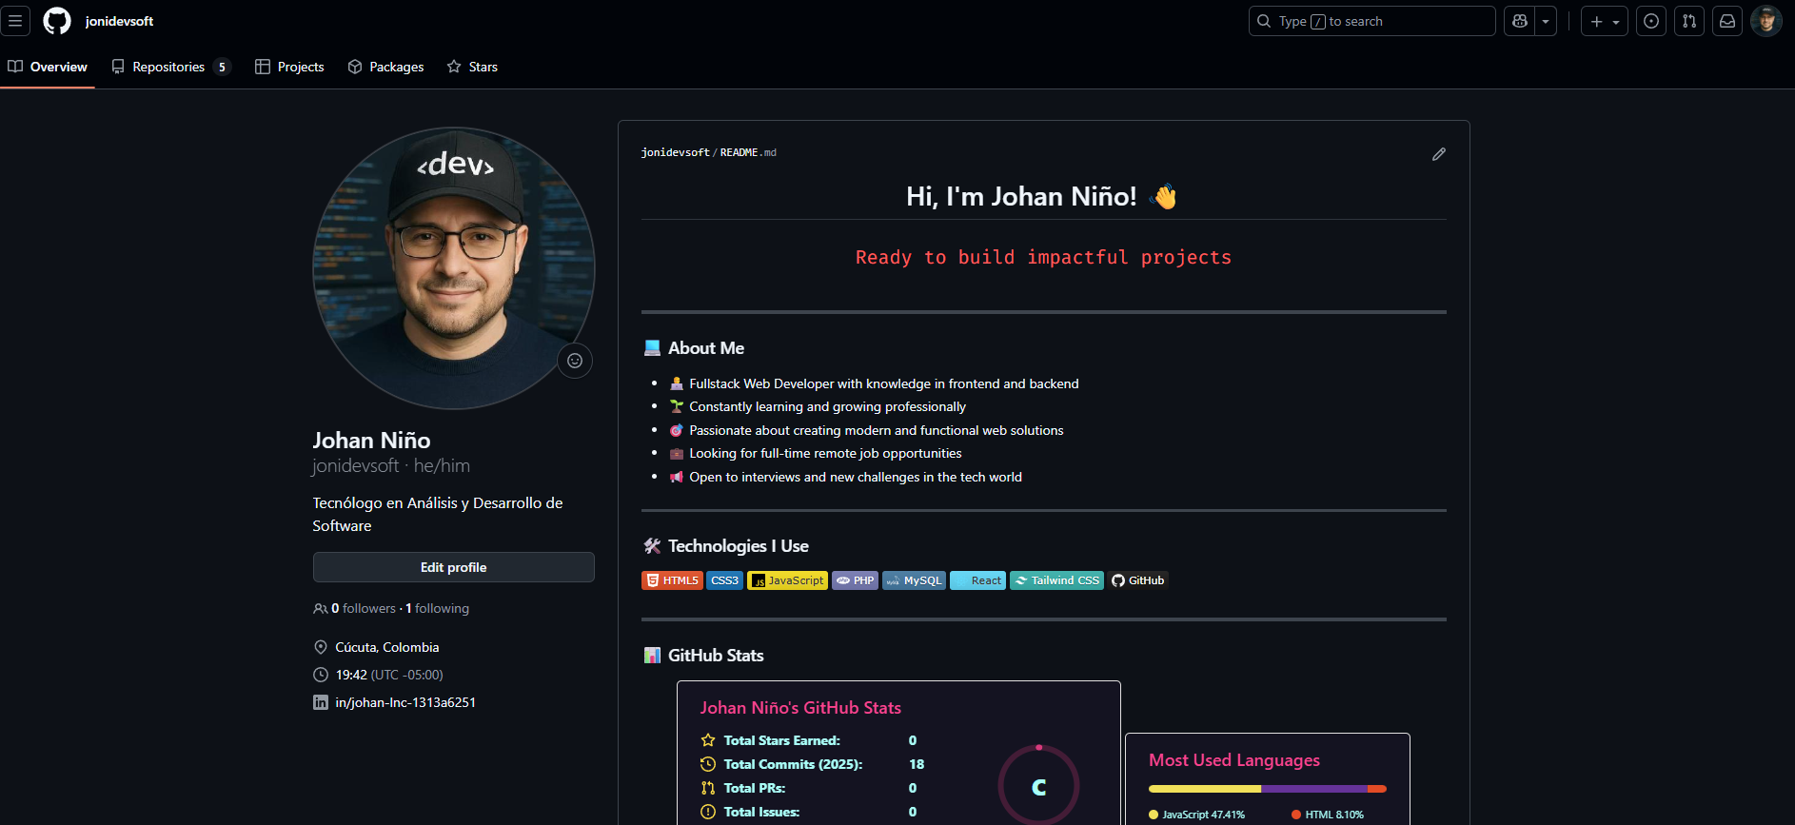Click the yellow JavaScript segment of language bar
Image resolution: width=1795 pixels, height=825 pixels.
pyautogui.click(x=1205, y=789)
